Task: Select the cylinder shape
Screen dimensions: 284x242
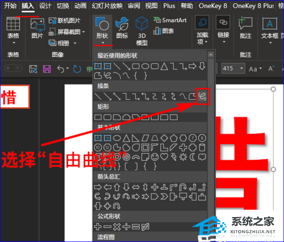Action: click(x=202, y=147)
